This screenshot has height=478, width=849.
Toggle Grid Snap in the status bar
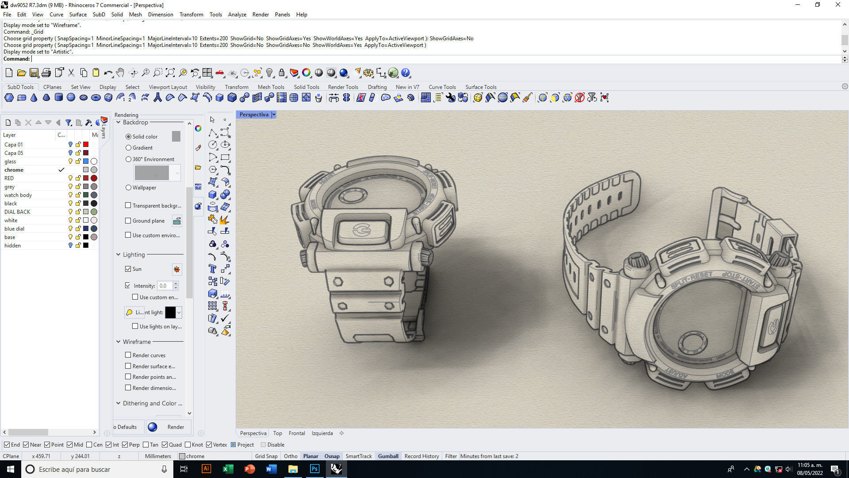266,456
